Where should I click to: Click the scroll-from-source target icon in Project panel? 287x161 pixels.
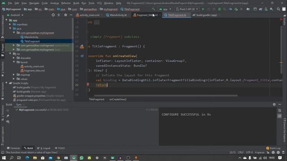click(x=53, y=15)
